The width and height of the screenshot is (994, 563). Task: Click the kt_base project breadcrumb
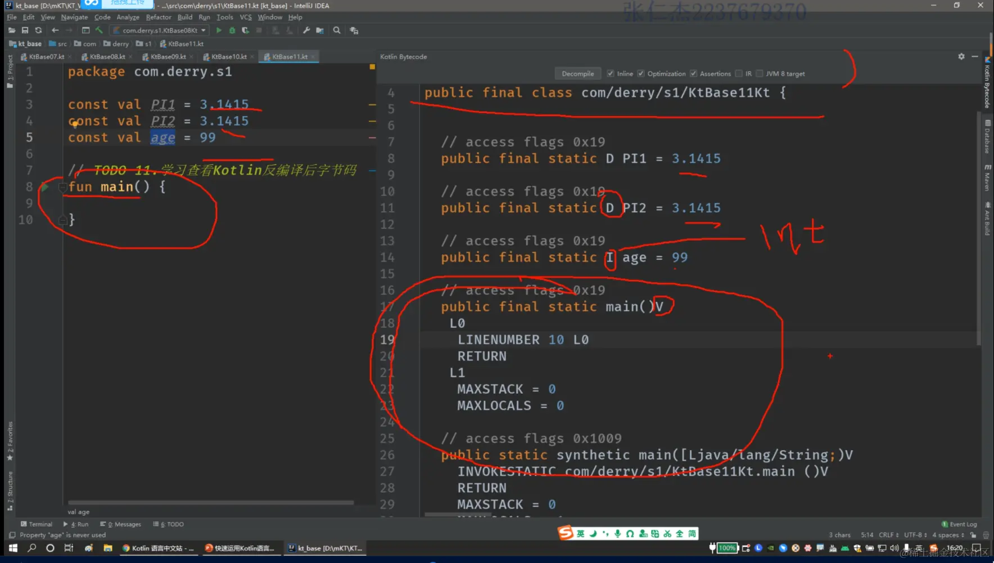[x=25, y=44]
